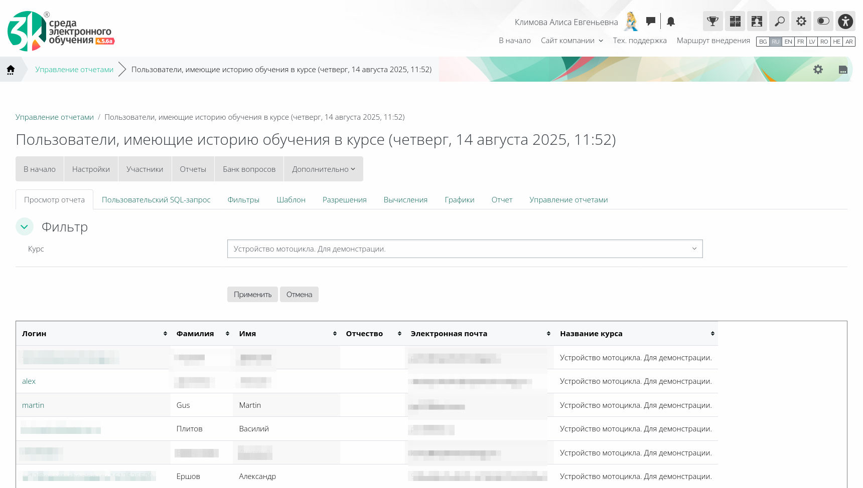Switch language to EN

[788, 42]
